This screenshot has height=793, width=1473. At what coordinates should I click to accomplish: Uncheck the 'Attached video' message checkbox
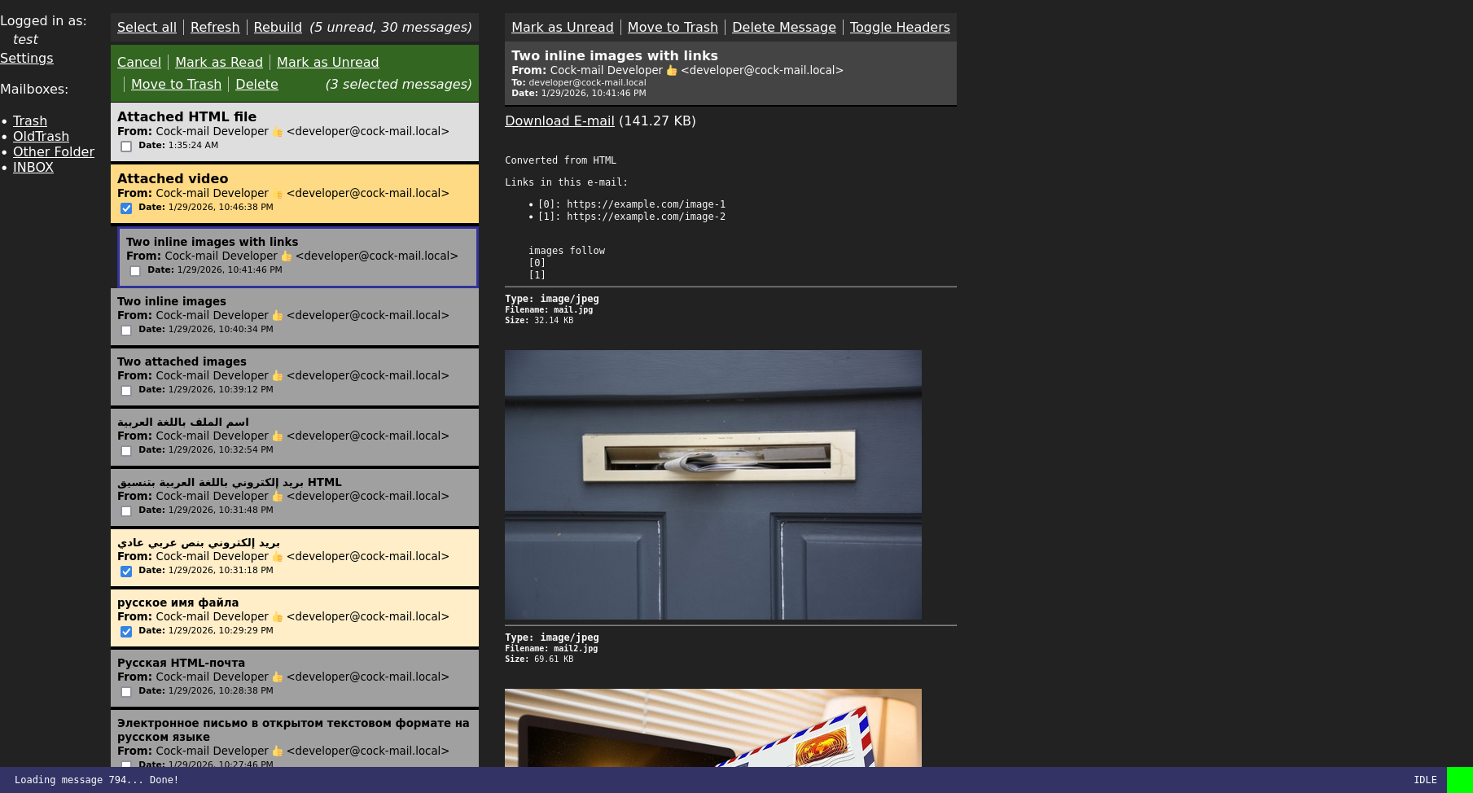126,208
